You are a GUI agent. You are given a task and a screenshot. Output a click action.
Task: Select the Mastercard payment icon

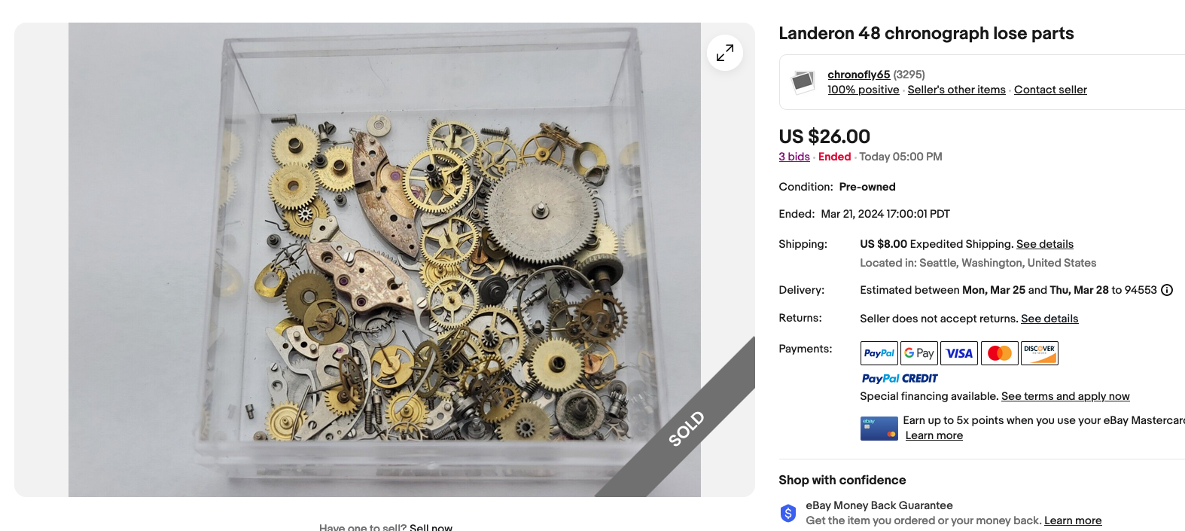(x=999, y=353)
